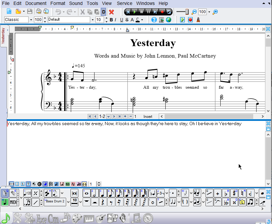This screenshot has width=272, height=224.
Task: Expand the Classic style dropdown
Action: tap(31, 20)
